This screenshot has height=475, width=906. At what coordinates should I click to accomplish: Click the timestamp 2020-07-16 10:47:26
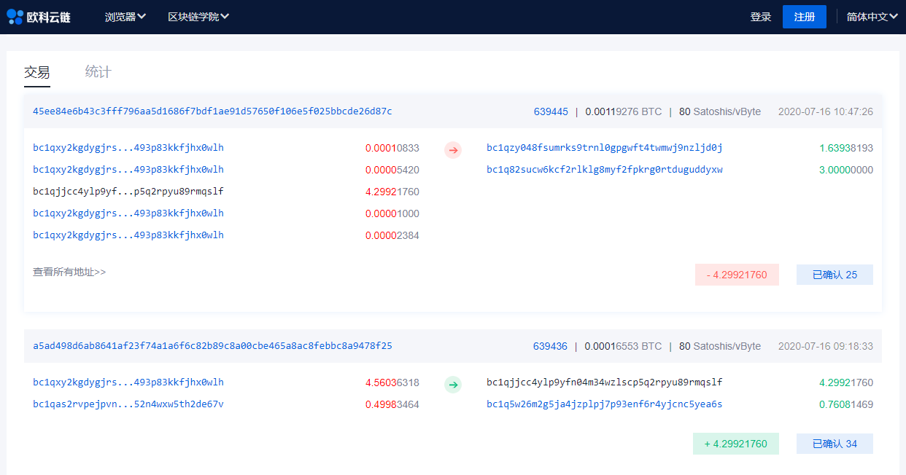pyautogui.click(x=826, y=111)
